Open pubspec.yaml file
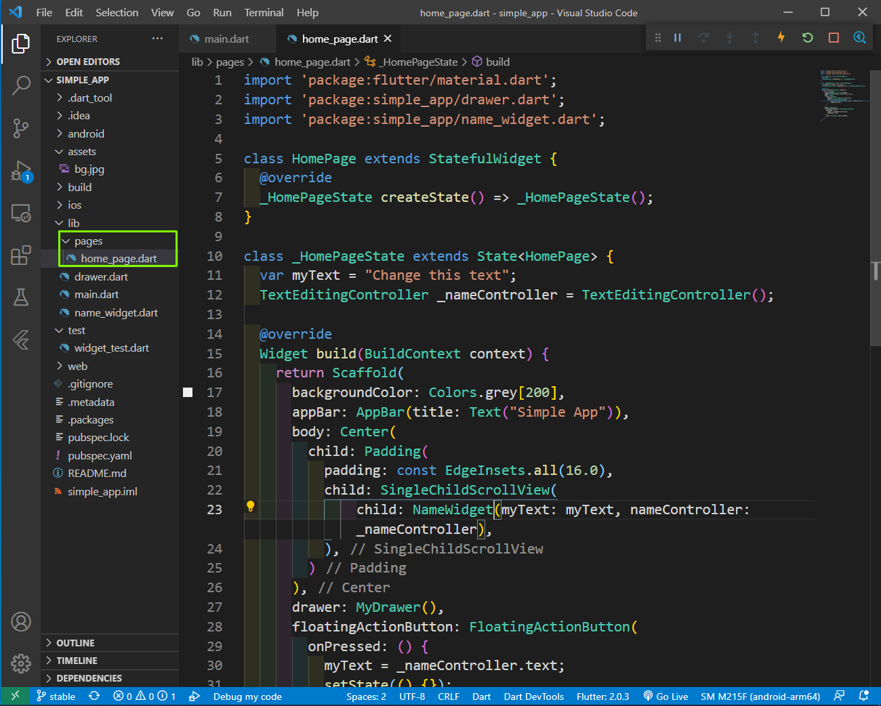The image size is (881, 706). tap(110, 455)
